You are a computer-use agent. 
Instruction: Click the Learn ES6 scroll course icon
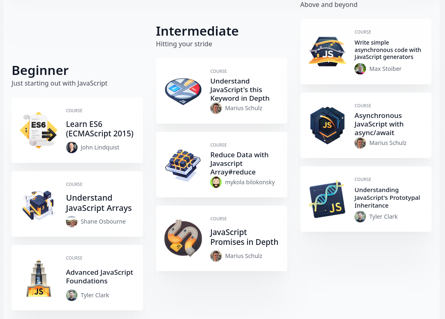click(x=39, y=130)
